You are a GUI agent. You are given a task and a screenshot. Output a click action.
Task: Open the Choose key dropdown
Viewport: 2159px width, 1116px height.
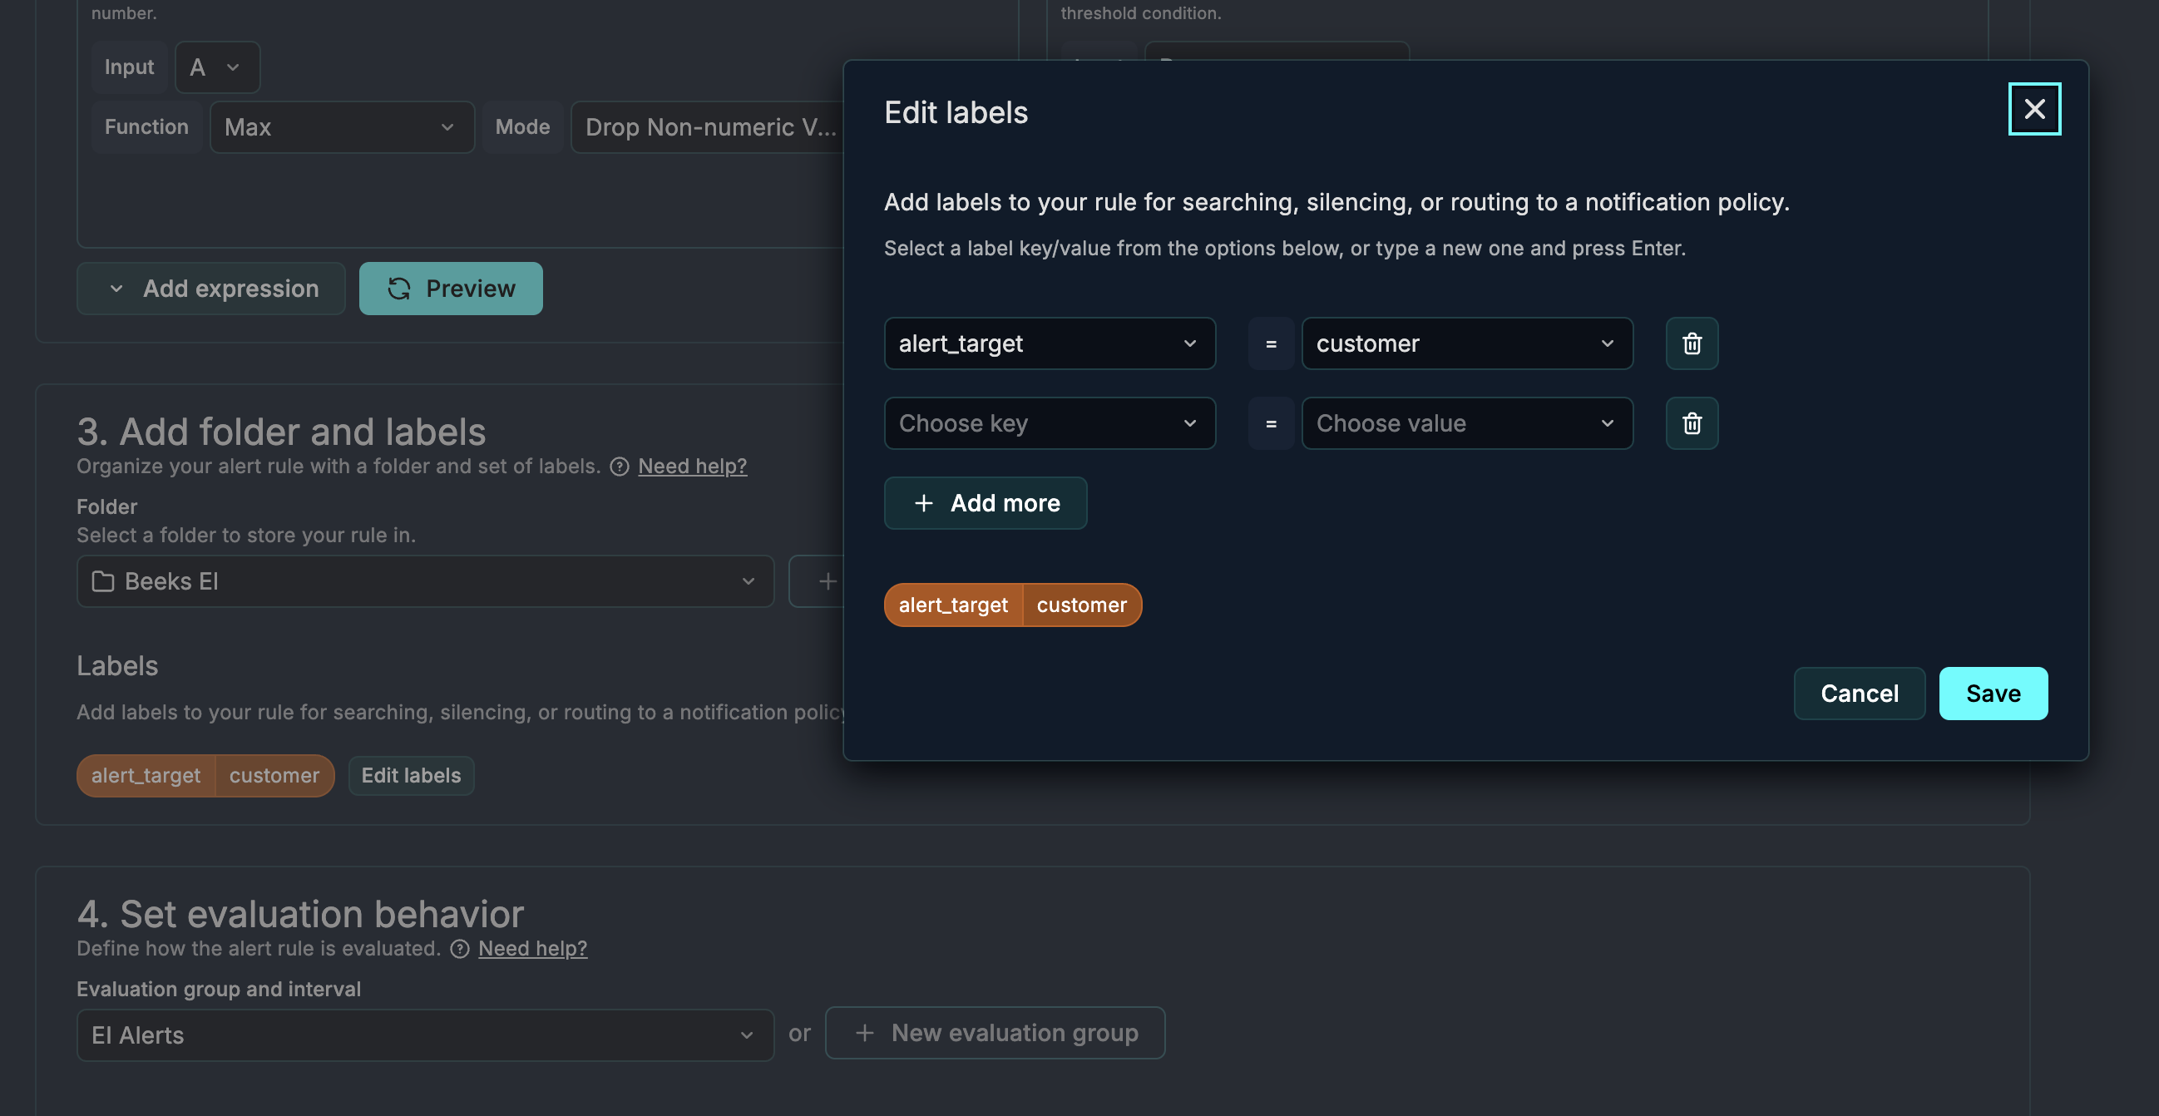(1049, 423)
